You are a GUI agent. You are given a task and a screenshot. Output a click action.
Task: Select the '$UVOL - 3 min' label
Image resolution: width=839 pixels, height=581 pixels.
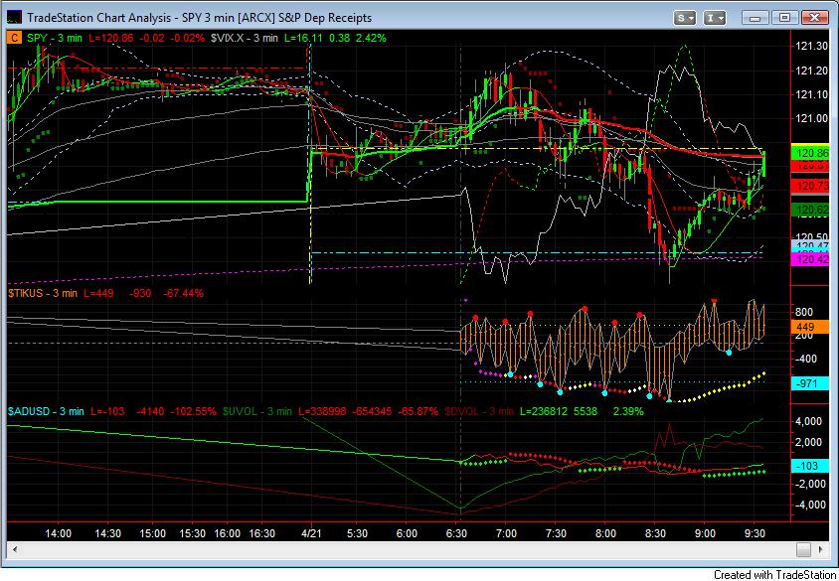coord(257,411)
